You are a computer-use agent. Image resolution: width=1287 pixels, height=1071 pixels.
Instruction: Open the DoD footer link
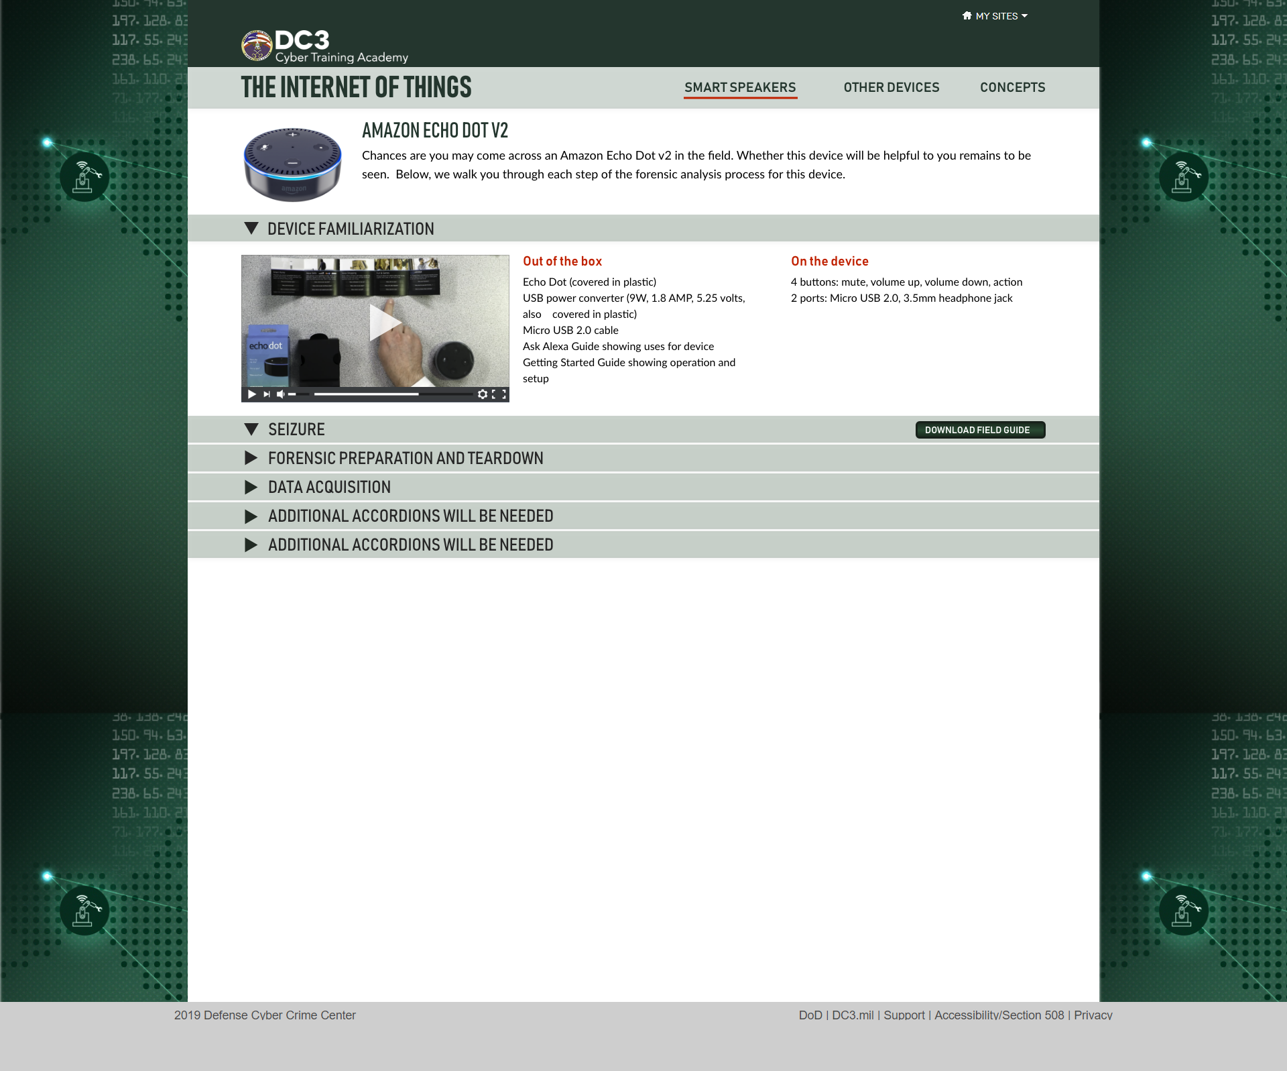810,1015
